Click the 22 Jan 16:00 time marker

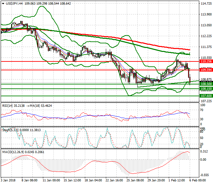point(114,181)
